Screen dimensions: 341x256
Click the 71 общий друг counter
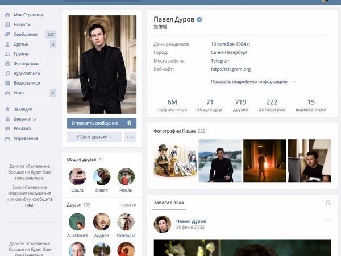[x=210, y=105]
